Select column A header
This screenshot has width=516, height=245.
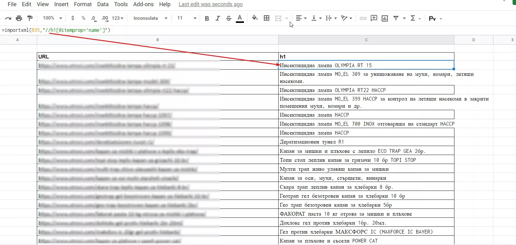pos(18,40)
